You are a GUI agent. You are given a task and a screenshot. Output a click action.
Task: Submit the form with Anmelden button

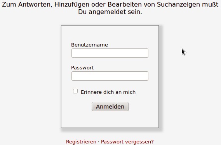[110, 107]
